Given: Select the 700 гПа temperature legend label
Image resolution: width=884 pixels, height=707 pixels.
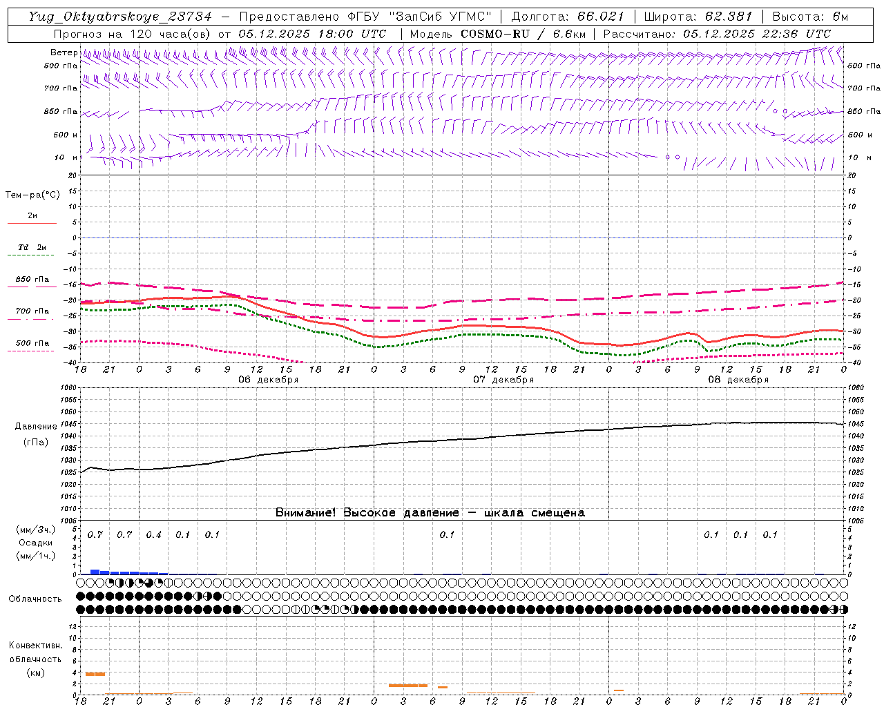Looking at the screenshot, I should point(32,311).
